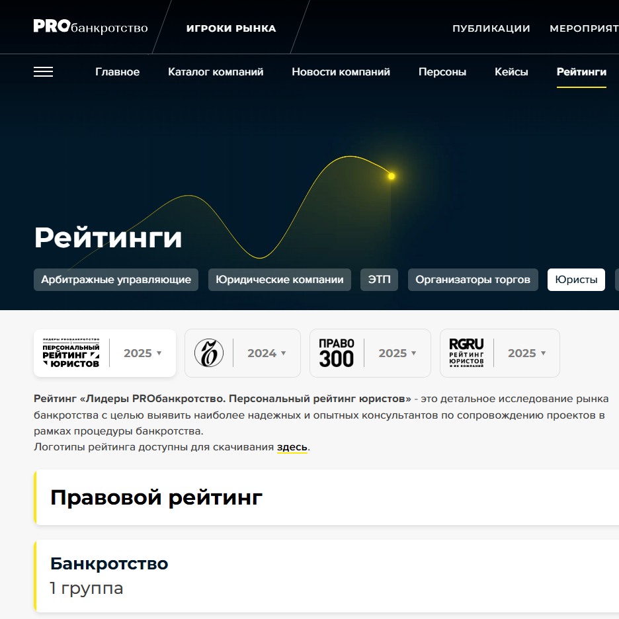
Task: Expand the 2025 year dropdown for Право 300
Action: [397, 353]
